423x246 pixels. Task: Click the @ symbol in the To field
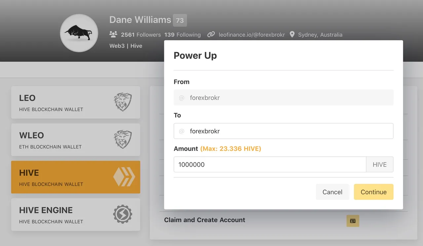click(181, 131)
